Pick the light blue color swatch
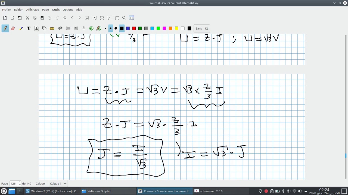348x195 pixels. [152, 28]
